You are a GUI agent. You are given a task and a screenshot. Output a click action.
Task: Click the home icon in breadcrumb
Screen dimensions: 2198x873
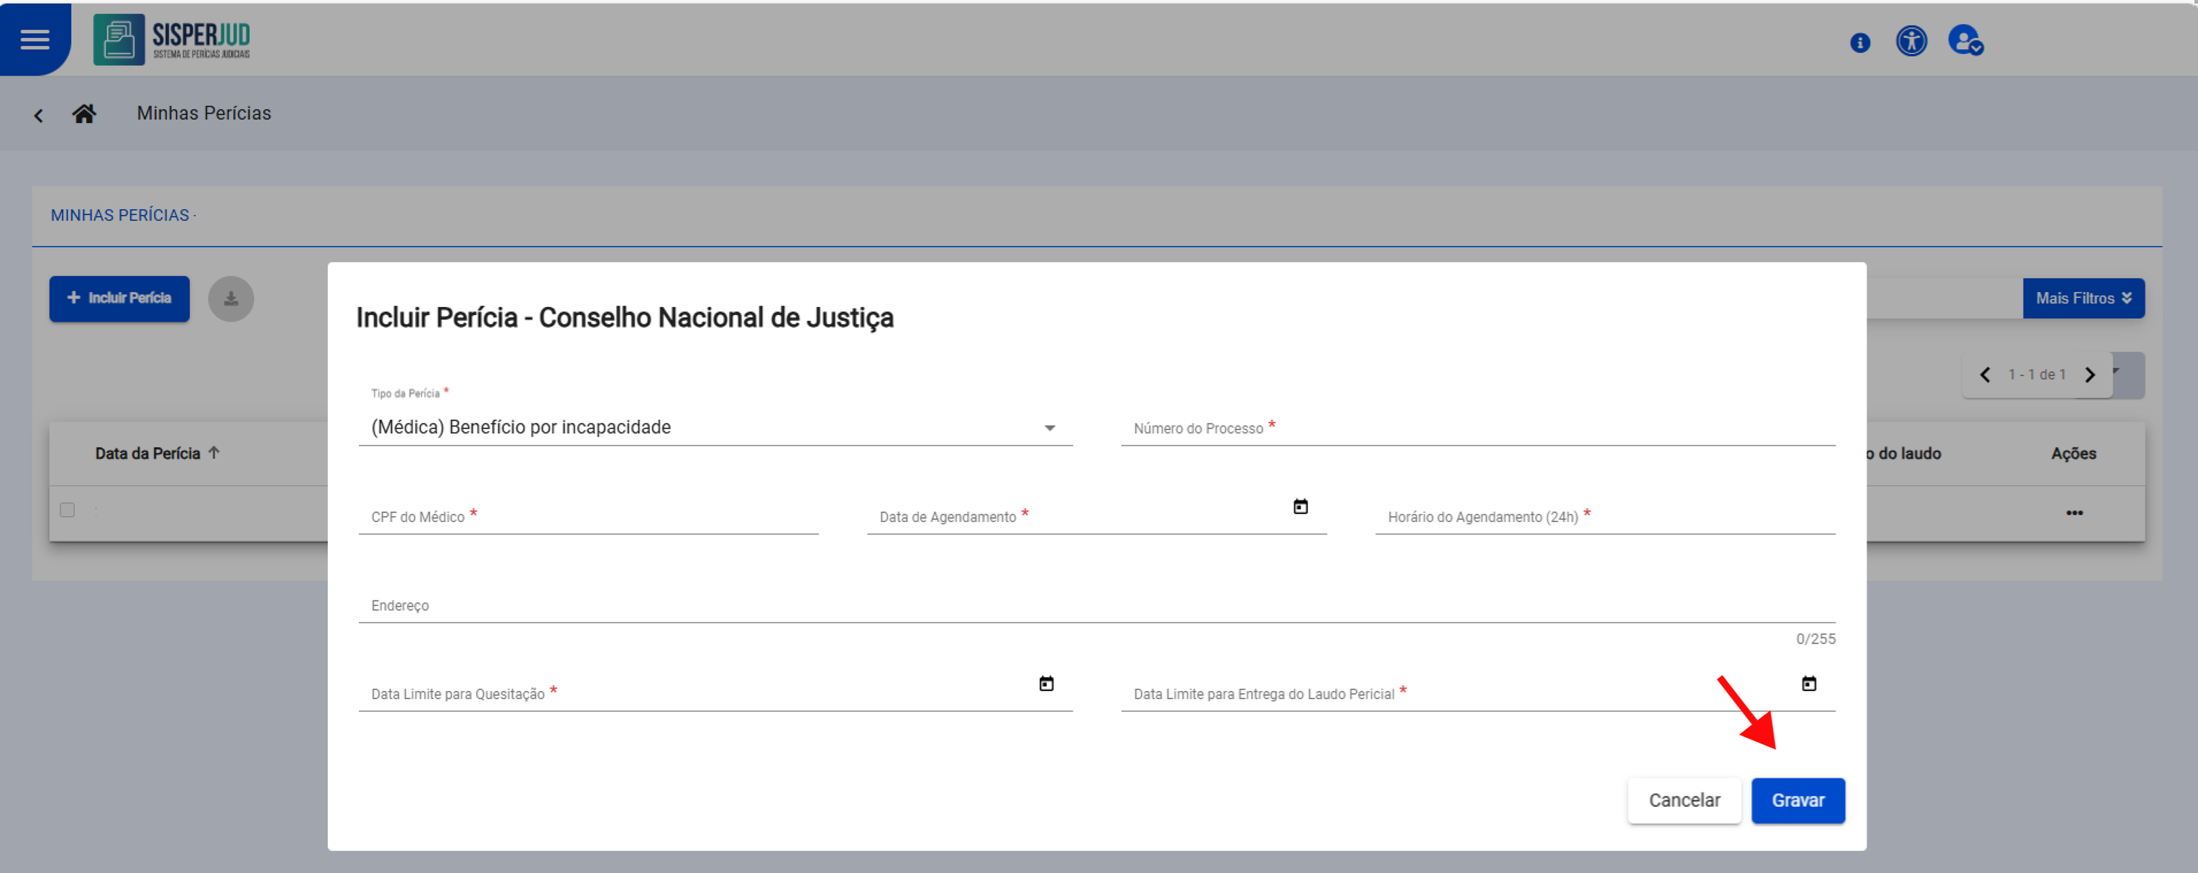point(83,114)
